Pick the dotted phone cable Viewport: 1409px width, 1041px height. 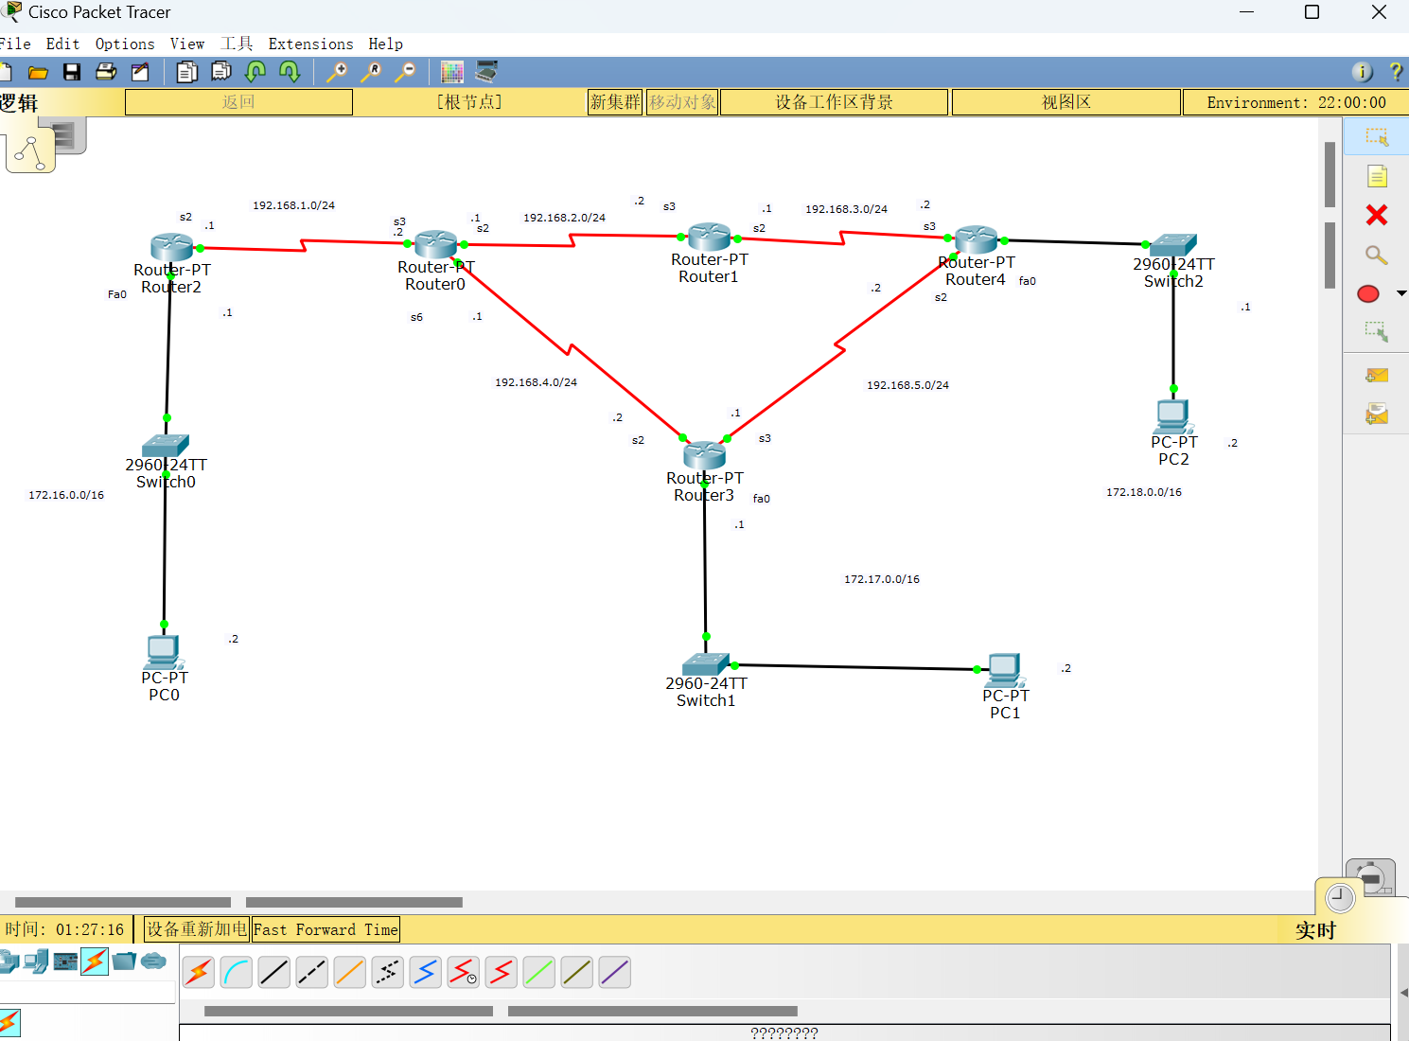[388, 972]
